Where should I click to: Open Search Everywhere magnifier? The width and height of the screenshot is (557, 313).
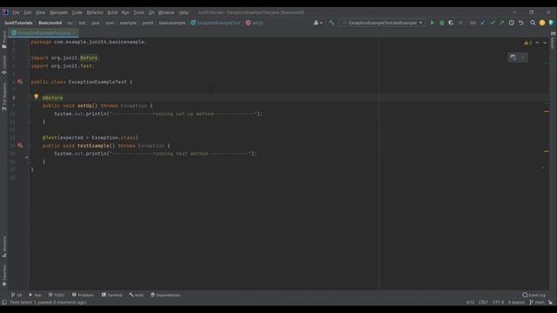point(533,23)
